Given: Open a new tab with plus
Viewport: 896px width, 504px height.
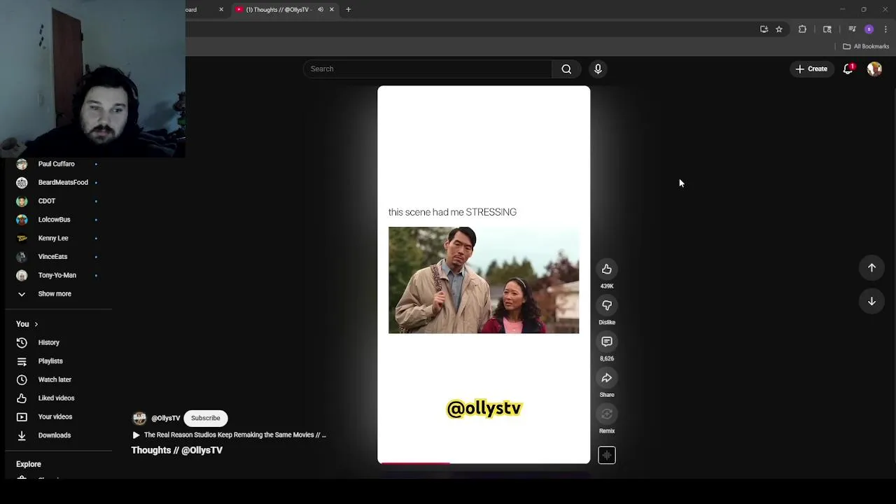Looking at the screenshot, I should (348, 10).
